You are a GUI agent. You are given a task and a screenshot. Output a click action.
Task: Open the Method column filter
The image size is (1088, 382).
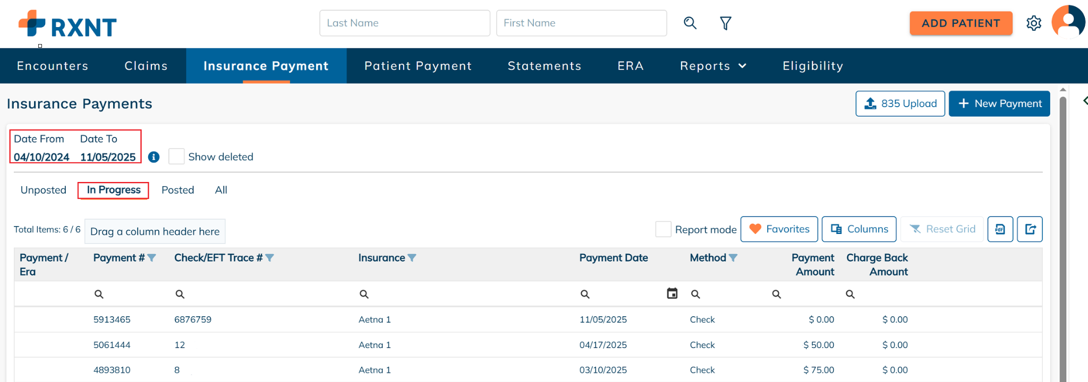[x=733, y=258]
